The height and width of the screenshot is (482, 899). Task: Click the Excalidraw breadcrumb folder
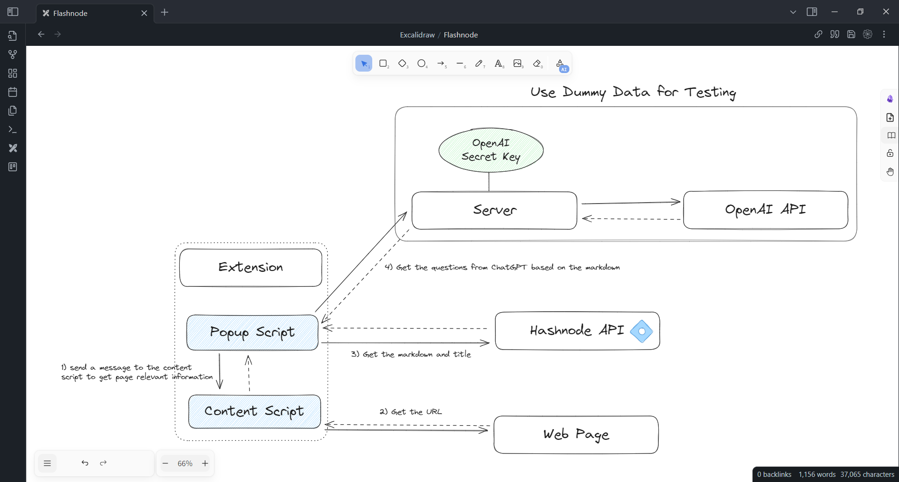pos(417,35)
